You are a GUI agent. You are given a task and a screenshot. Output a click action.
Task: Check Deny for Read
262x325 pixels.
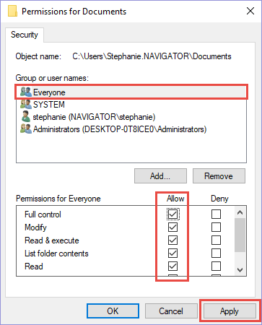pyautogui.click(x=216, y=266)
